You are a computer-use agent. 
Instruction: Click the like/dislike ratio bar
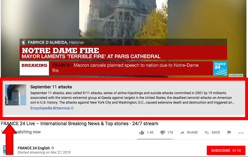156,139
